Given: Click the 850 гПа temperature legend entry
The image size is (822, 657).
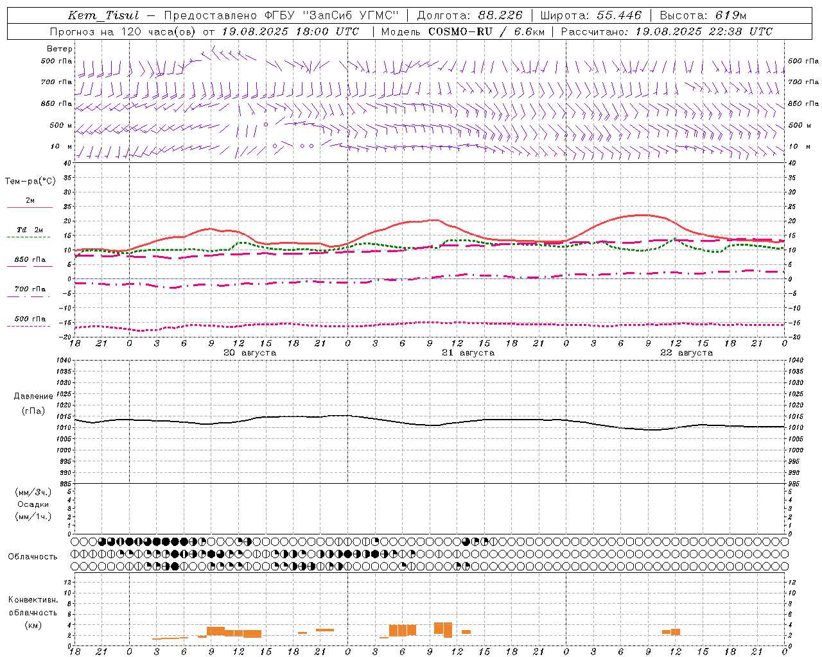Looking at the screenshot, I should click(30, 260).
